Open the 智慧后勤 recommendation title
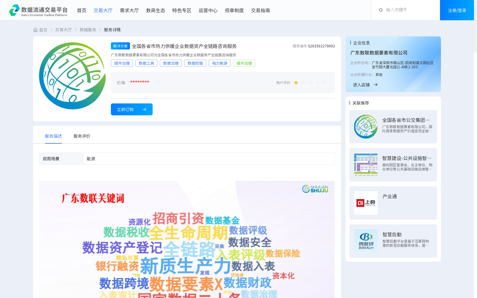The image size is (477, 298). click(392, 235)
